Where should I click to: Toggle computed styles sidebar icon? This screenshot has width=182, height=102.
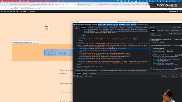(180, 33)
